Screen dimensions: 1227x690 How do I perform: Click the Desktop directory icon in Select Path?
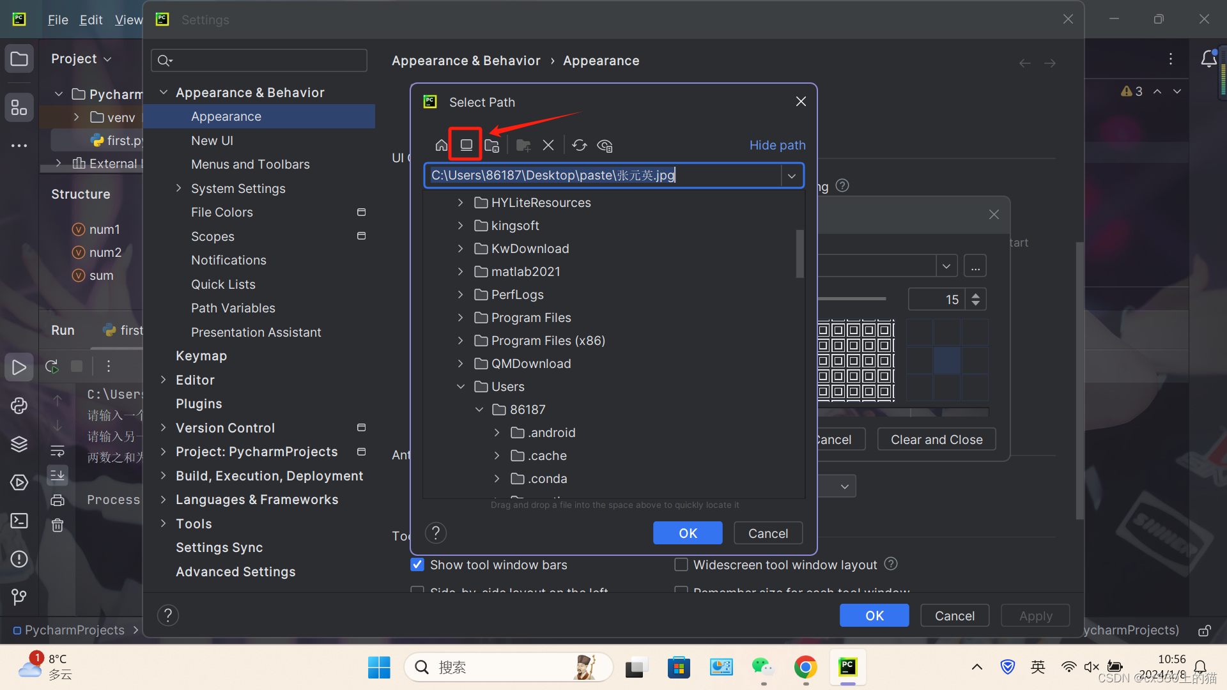coord(467,145)
